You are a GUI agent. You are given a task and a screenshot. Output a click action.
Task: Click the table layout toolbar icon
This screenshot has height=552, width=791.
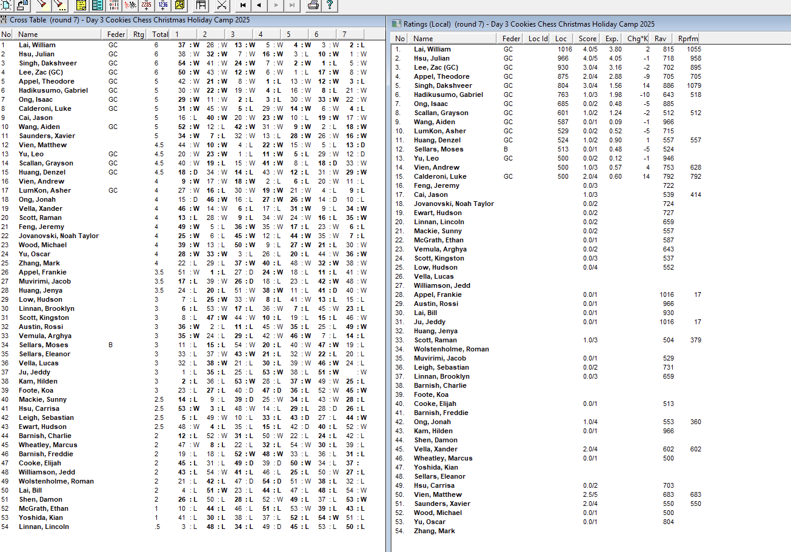(201, 5)
